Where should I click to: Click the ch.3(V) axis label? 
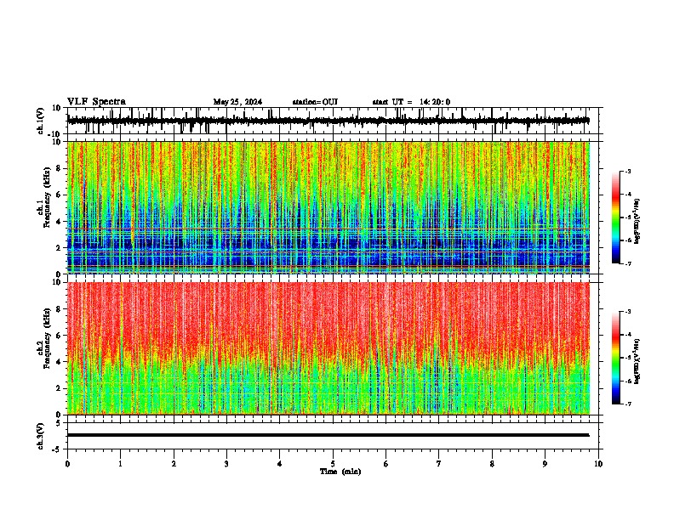pyautogui.click(x=41, y=436)
